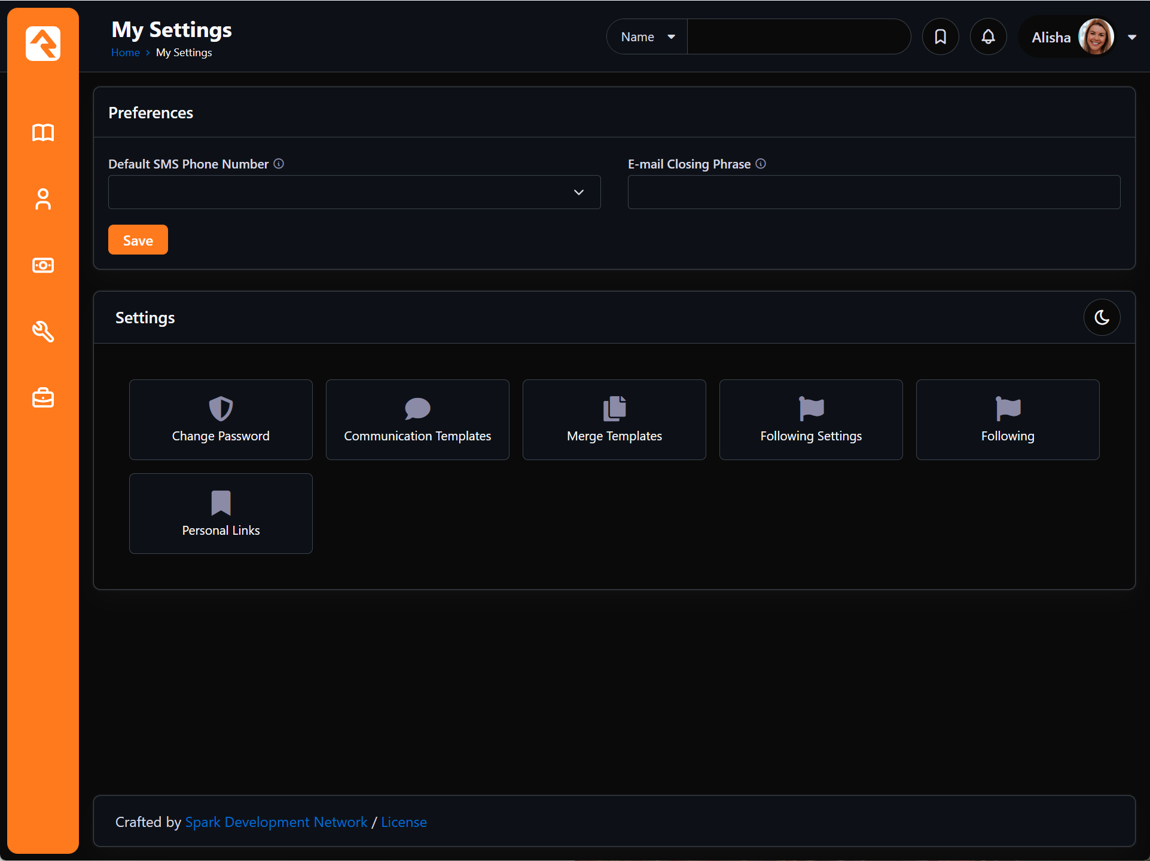The height and width of the screenshot is (861, 1150).
Task: Click the Rock logo at the top of sidebar
Action: pos(42,43)
